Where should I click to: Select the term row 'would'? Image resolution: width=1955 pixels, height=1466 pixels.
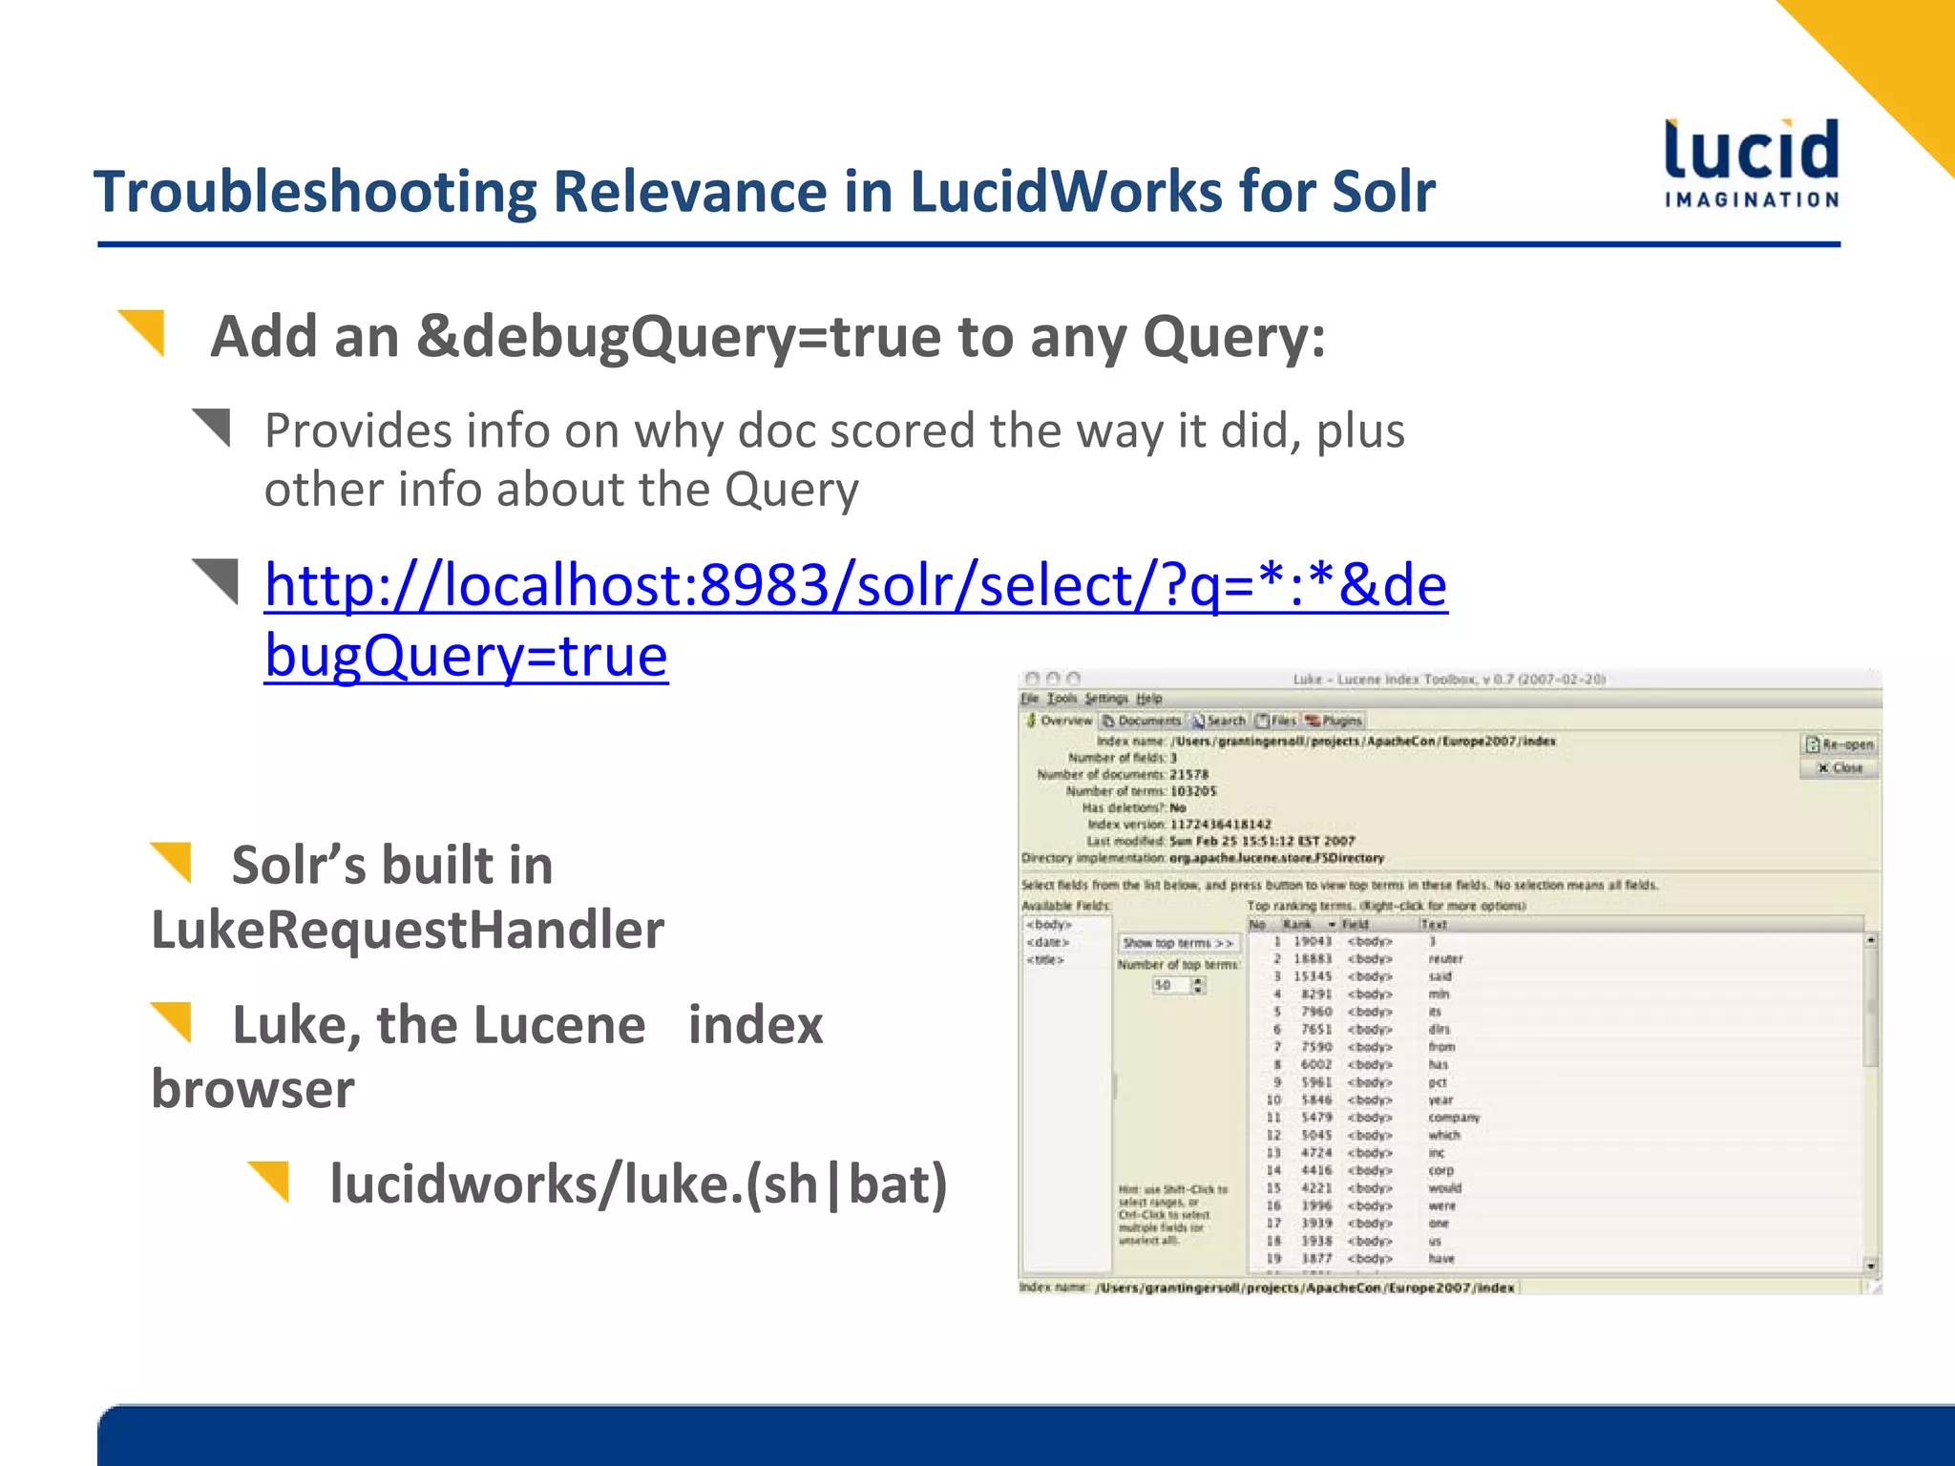(1556, 1188)
